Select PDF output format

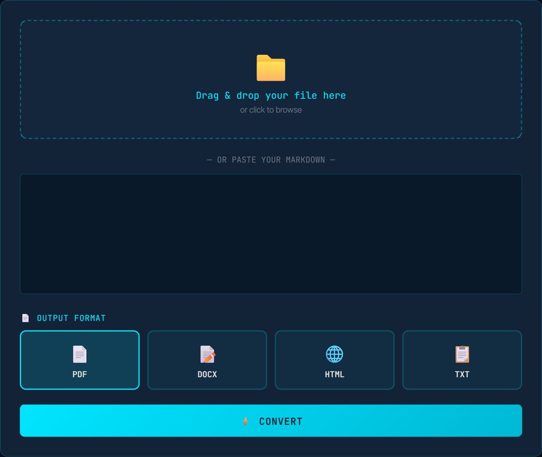(80, 360)
